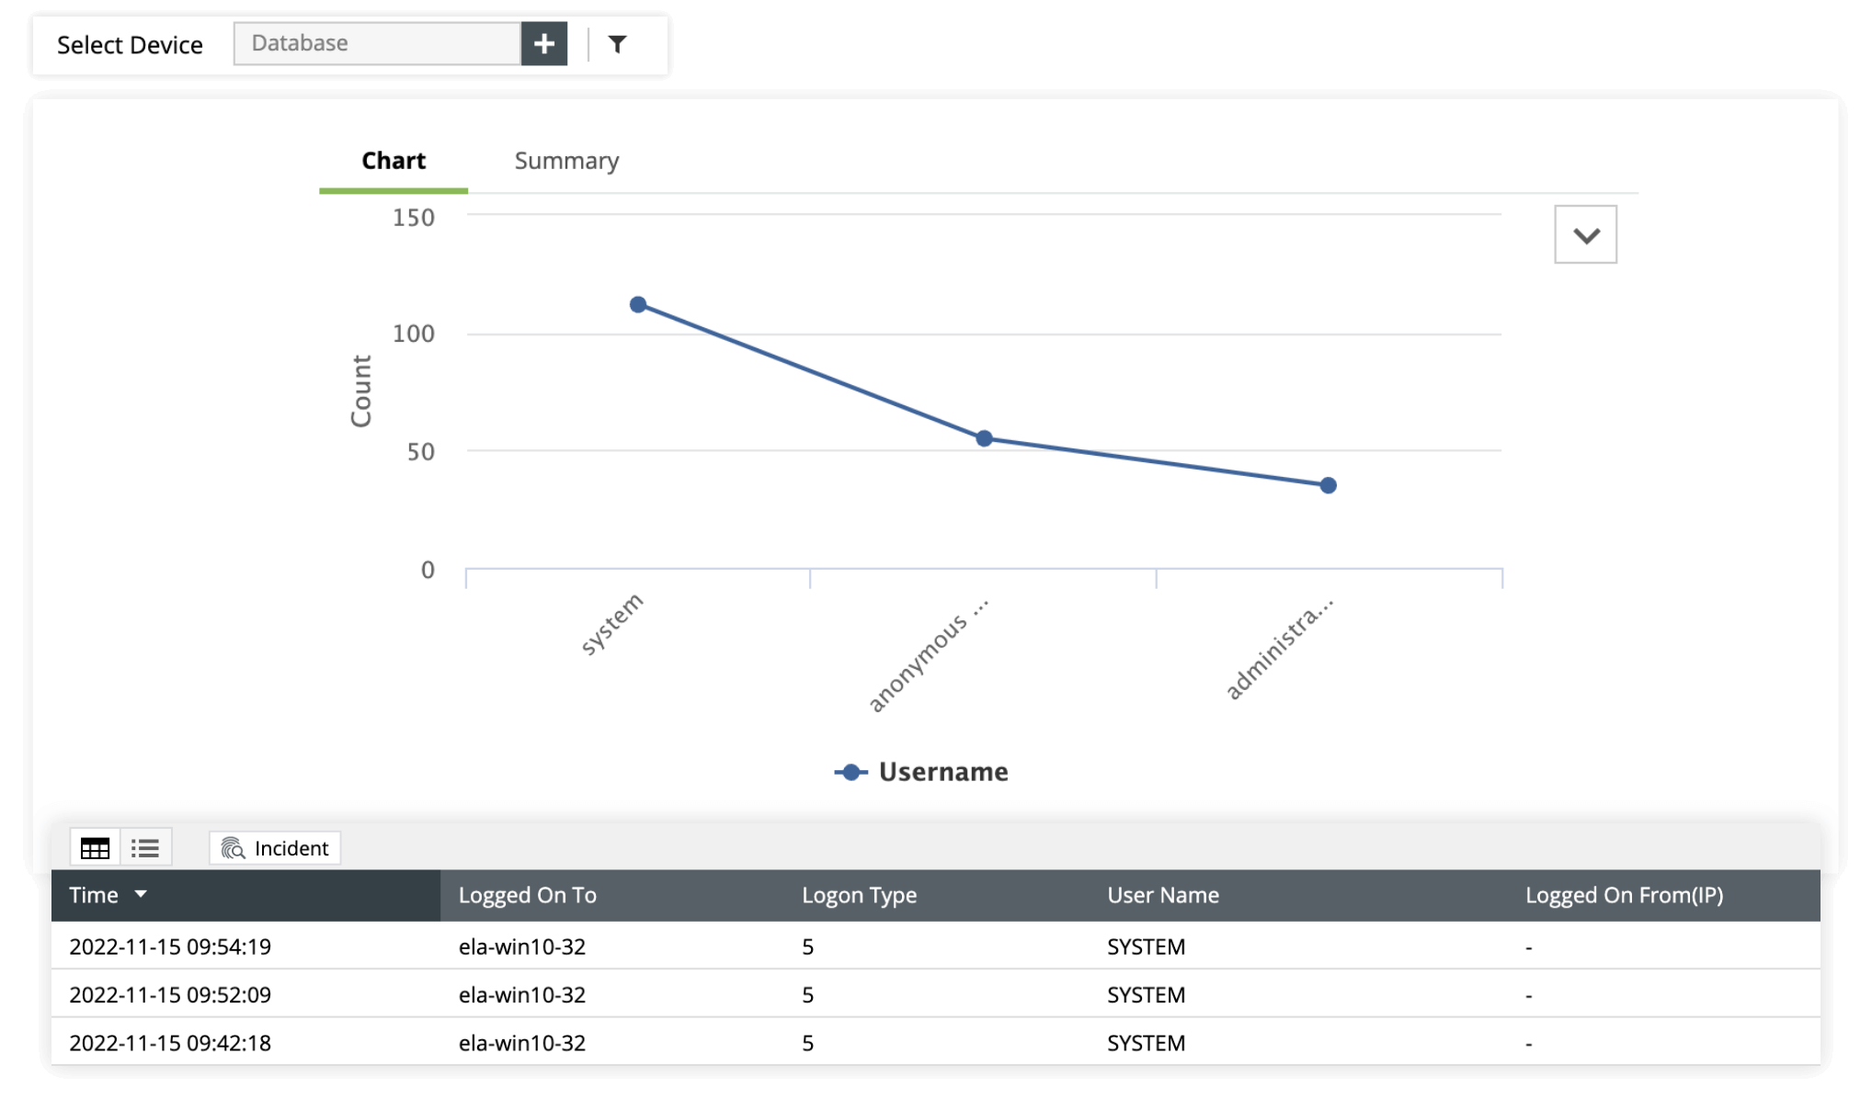1872x1099 pixels.
Task: Sort by User Name column header
Action: [1162, 895]
